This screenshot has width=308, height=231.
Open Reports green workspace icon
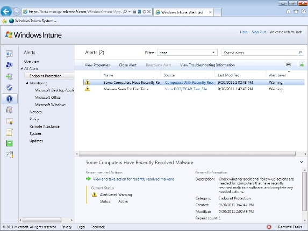coord(9,143)
